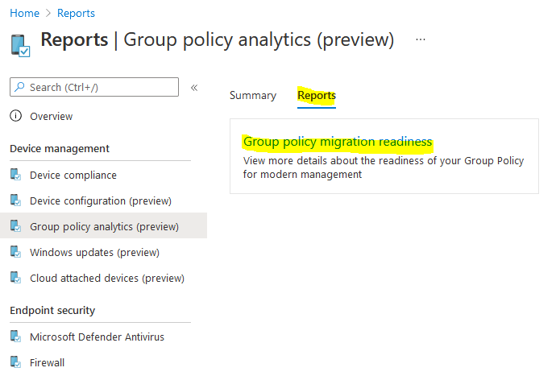
Task: Go to Home breadcrumb link
Action: point(24,13)
